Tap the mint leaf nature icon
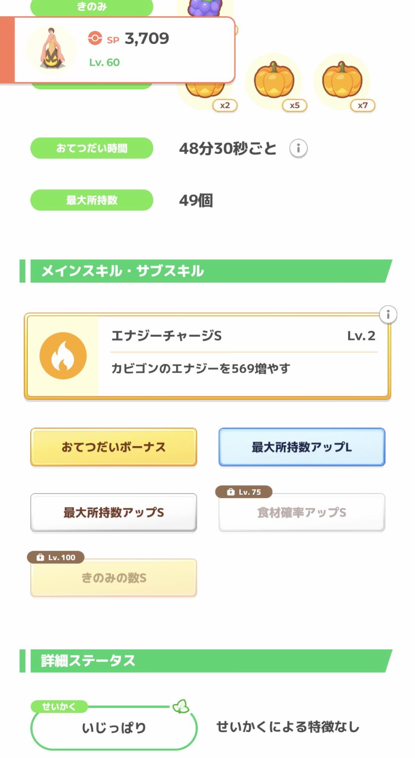 [181, 706]
